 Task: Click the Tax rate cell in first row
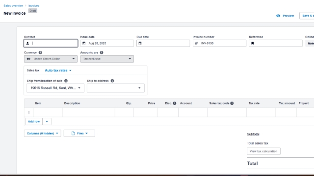click(261, 112)
